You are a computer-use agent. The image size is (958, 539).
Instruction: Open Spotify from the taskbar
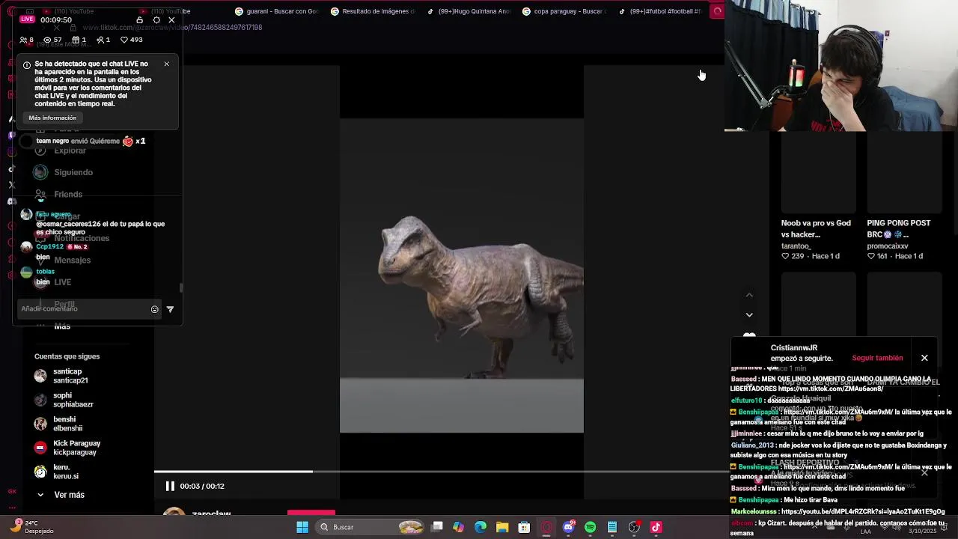pyautogui.click(x=590, y=527)
